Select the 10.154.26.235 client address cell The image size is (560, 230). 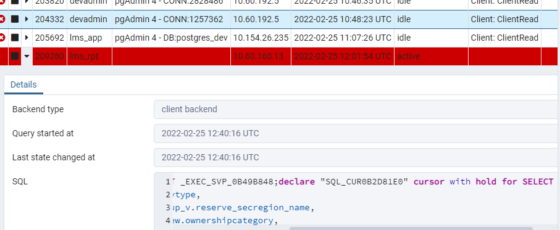261,38
